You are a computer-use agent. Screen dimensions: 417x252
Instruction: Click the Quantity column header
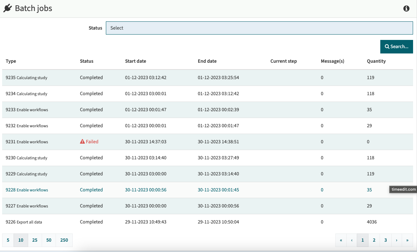tap(376, 61)
